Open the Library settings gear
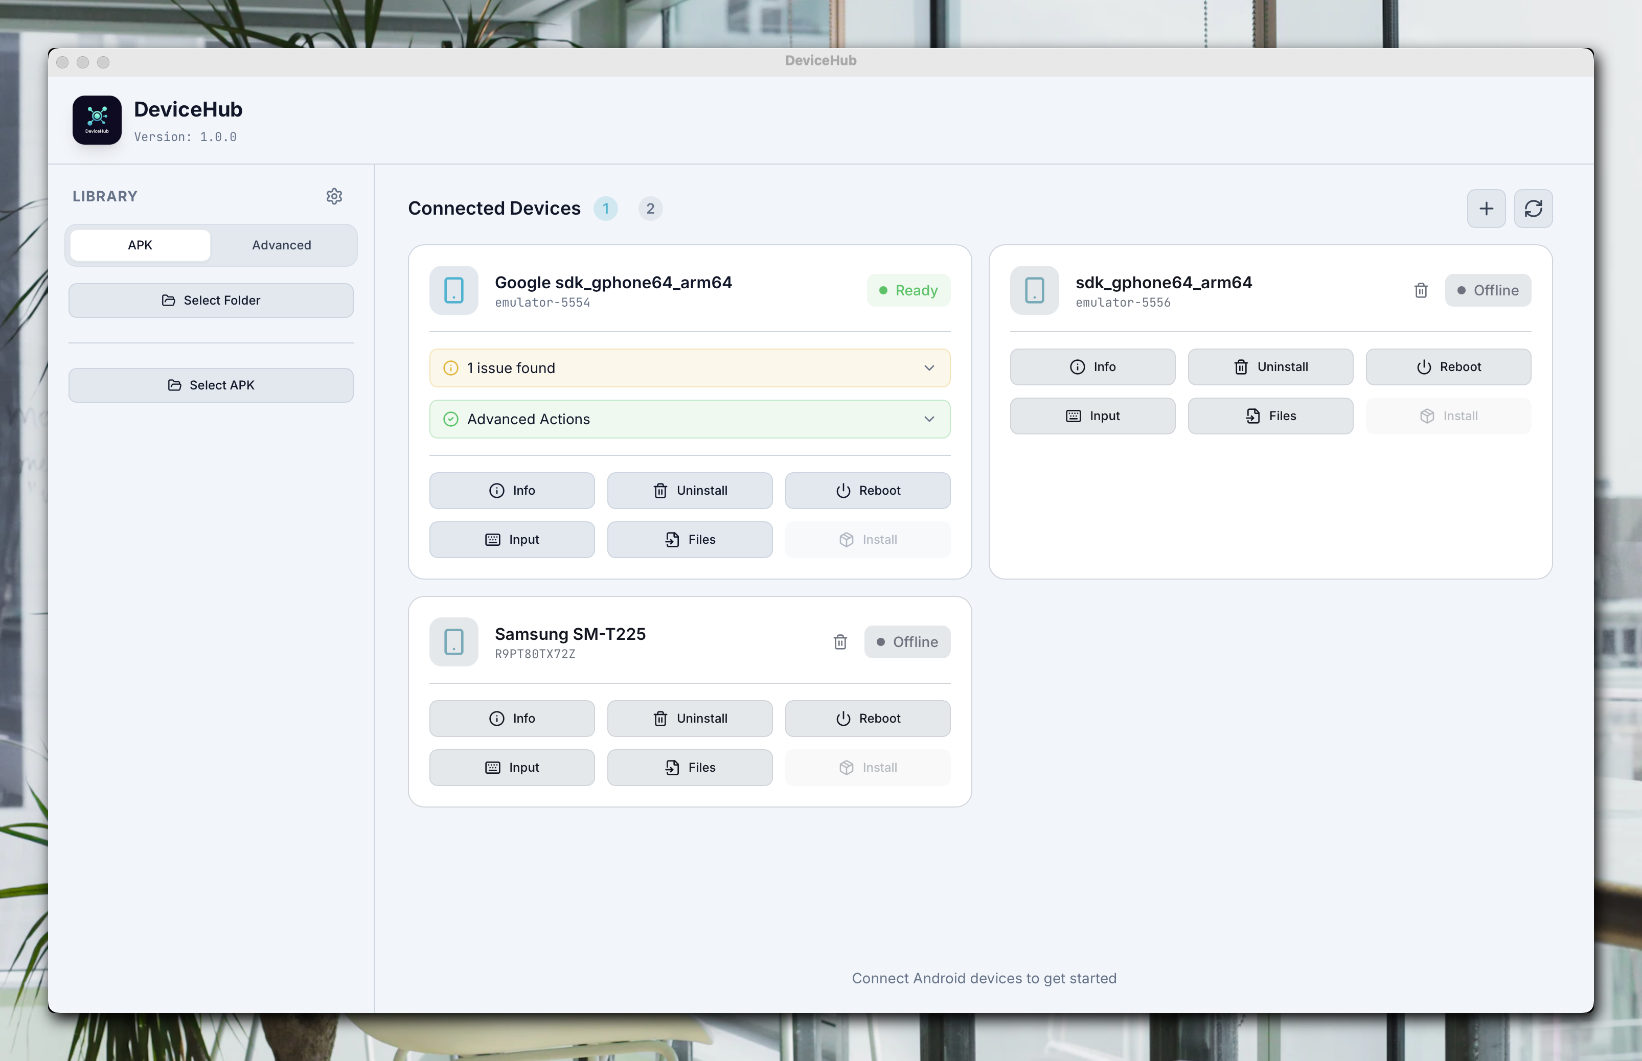This screenshot has height=1061, width=1642. [335, 196]
